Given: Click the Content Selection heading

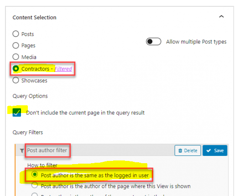Looking at the screenshot, I should [x=34, y=17].
